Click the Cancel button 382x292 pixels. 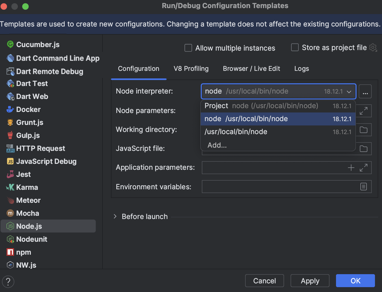[x=264, y=281]
